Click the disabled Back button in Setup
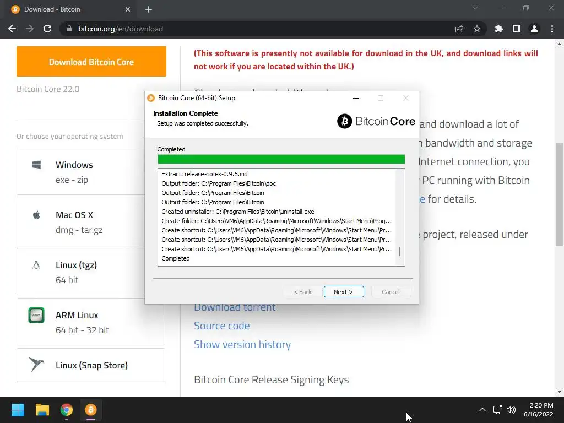564x423 pixels. (x=302, y=292)
